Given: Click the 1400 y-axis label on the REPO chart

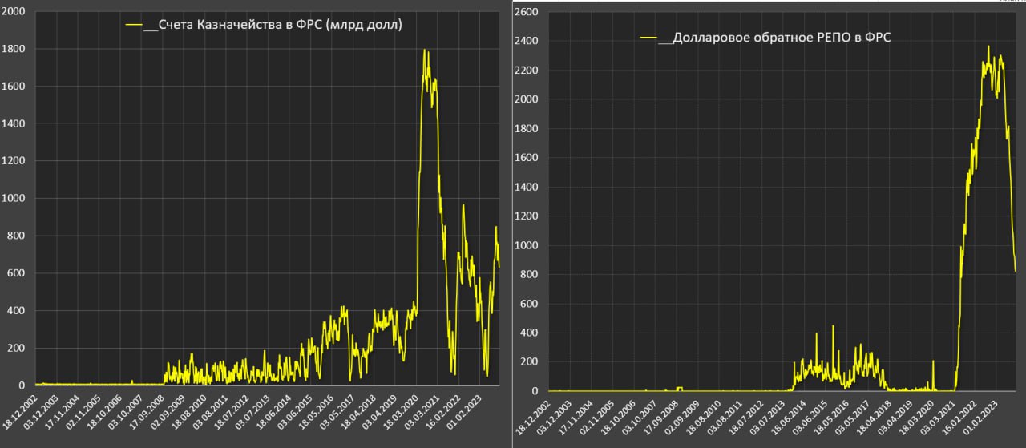Looking at the screenshot, I should [x=527, y=187].
